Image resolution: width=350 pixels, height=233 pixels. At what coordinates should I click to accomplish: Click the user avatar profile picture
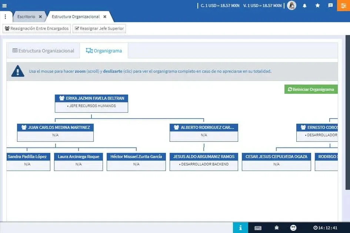[x=291, y=6]
